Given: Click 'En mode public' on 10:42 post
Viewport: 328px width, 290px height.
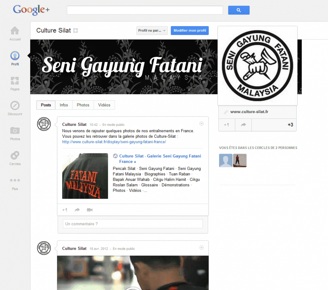Looking at the screenshot, I should click(113, 125).
